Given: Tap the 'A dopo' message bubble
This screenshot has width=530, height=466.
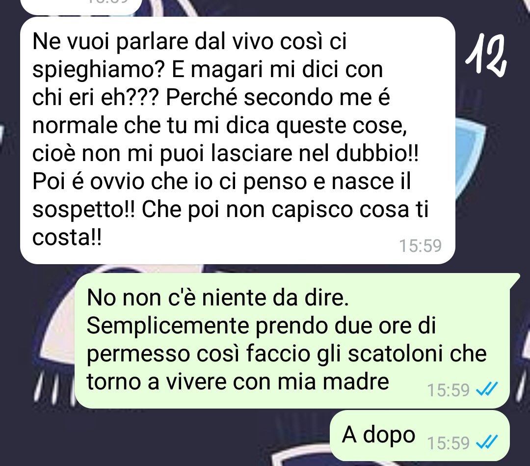Looking at the screenshot, I should click(x=420, y=436).
